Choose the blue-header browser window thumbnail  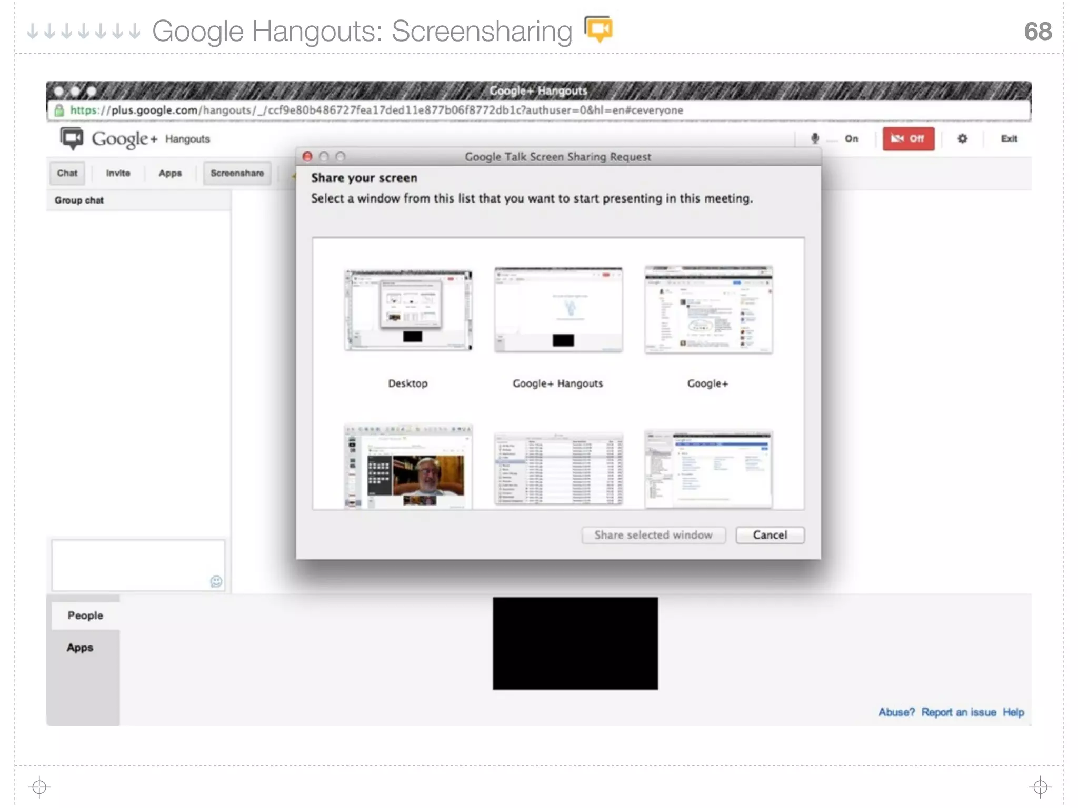click(x=708, y=469)
